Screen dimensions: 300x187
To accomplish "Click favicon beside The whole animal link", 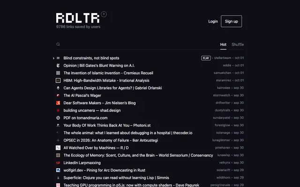I will (x=58, y=133).
